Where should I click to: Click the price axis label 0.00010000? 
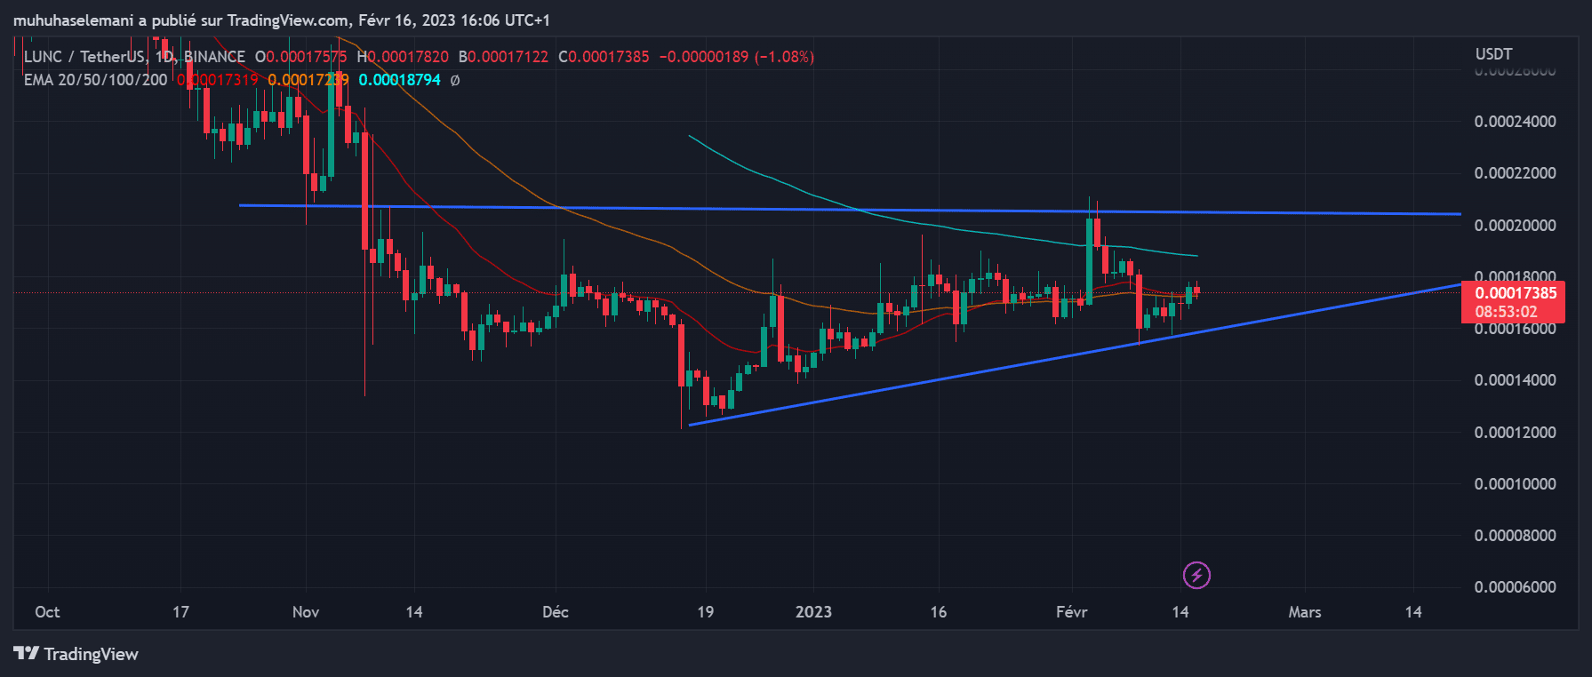pyautogui.click(x=1515, y=484)
